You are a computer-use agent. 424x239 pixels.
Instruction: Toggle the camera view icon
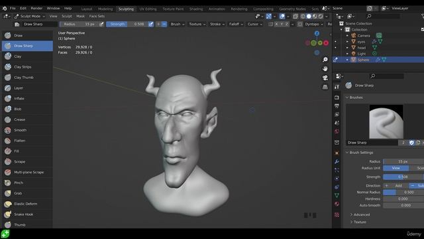pyautogui.click(x=325, y=78)
